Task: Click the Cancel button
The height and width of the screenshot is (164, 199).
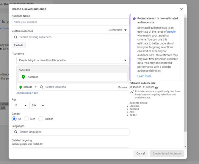Action: pos(140,154)
